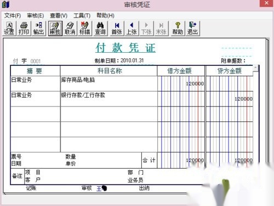This screenshot has height=206, width=274.
Task: Click the 票号 label
Action: (x=16, y=157)
